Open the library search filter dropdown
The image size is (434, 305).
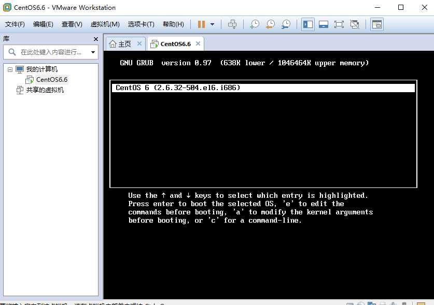93,52
